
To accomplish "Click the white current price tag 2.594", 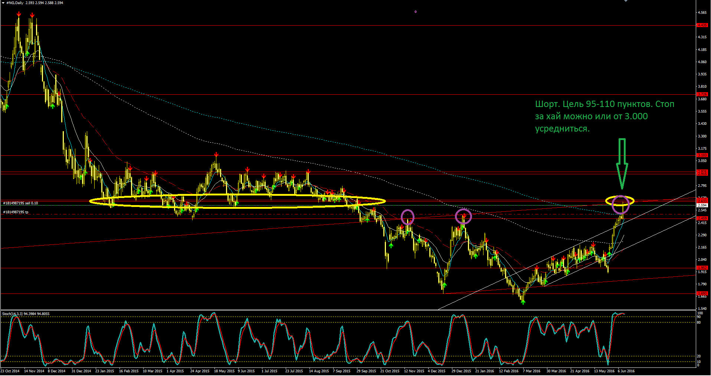I will [x=702, y=205].
